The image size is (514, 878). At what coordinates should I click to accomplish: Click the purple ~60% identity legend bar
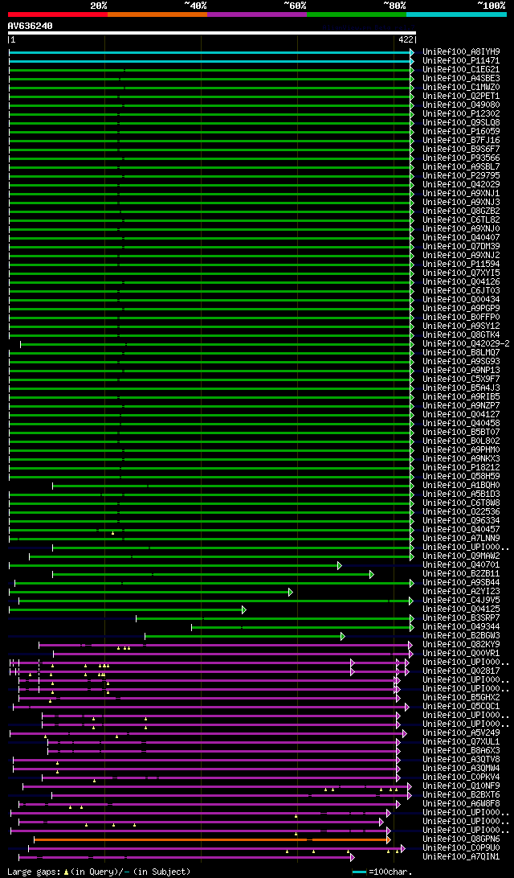(x=257, y=14)
